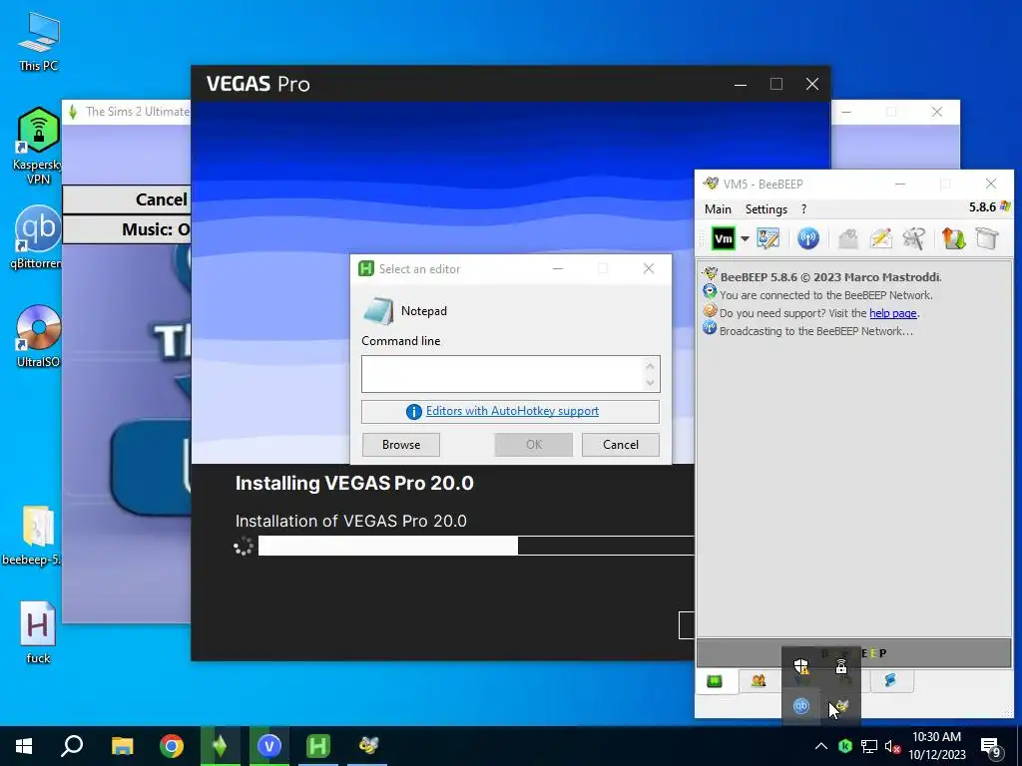1022x766 pixels.
Task: Open the file transfer arrows icon in BeeBEEP
Action: coord(953,238)
